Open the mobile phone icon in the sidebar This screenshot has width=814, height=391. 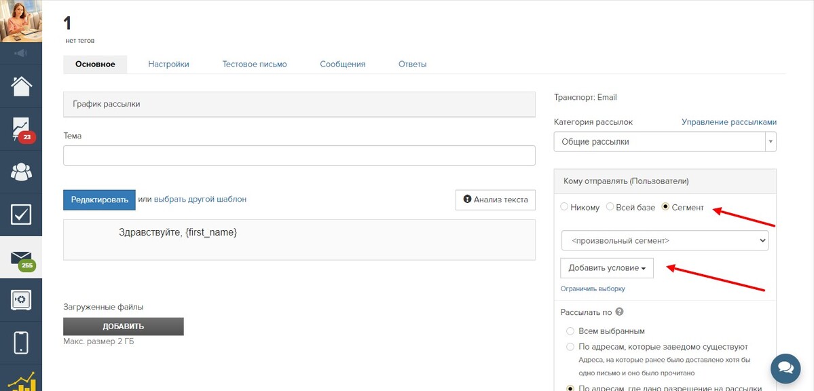(21, 342)
